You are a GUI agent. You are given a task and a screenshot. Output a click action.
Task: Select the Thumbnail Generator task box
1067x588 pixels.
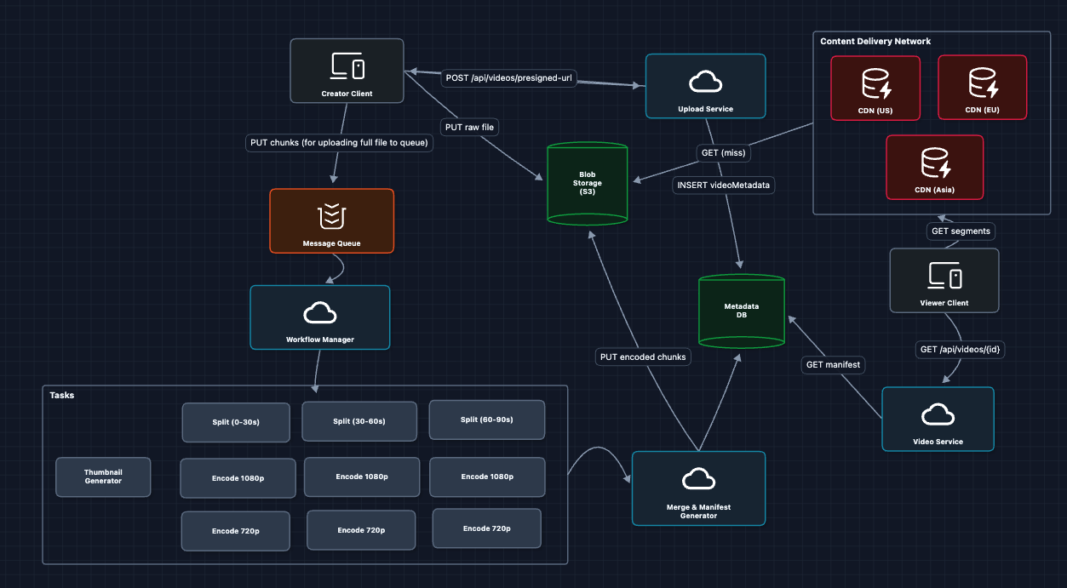pos(103,477)
